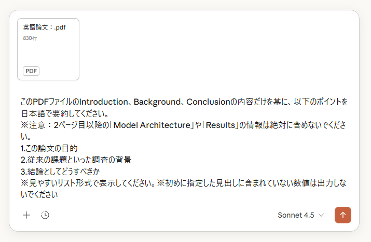Place cursor on line 1.この論文の目的
This screenshot has width=371, height=242.
[49, 148]
